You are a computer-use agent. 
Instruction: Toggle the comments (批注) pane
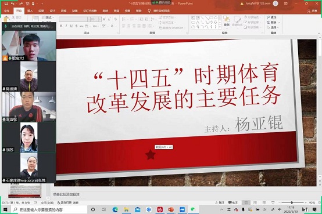[x=233, y=203]
